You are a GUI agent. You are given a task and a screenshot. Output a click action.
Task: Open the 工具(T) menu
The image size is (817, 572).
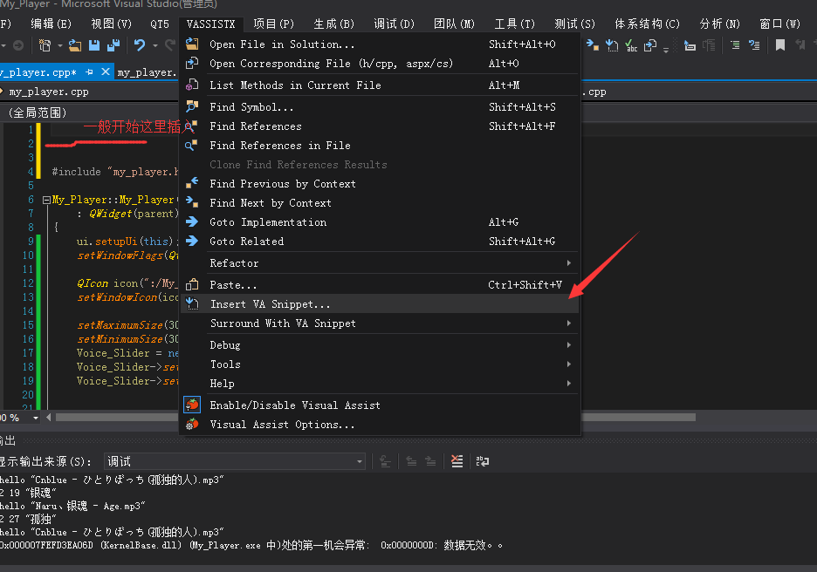pyautogui.click(x=515, y=24)
